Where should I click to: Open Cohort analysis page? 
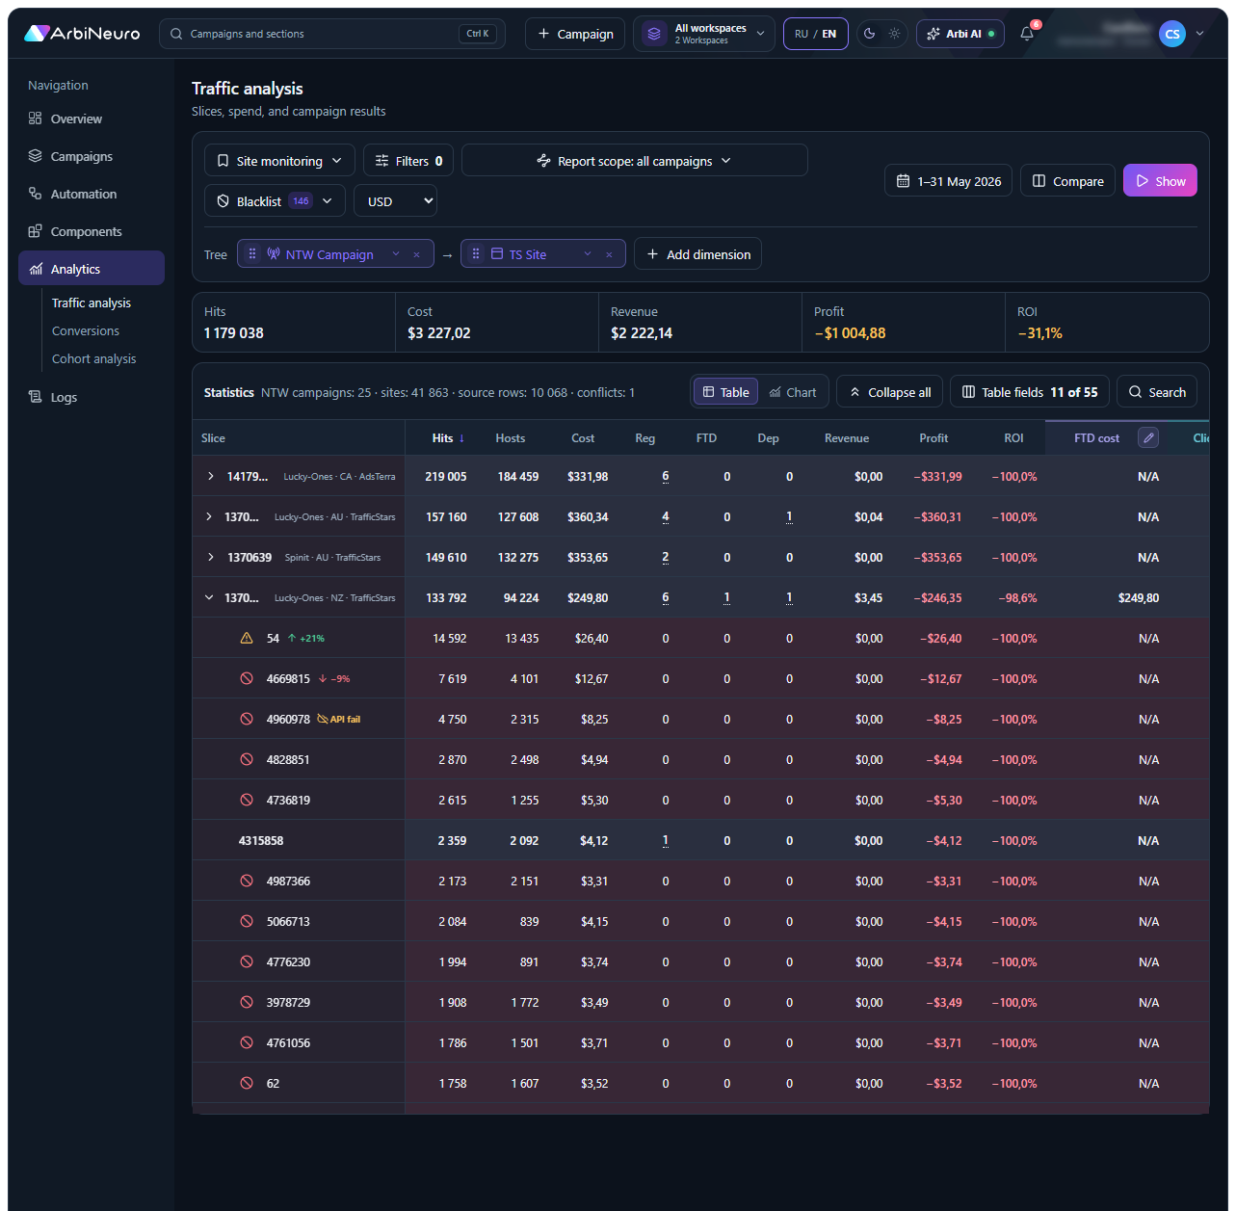click(x=94, y=358)
